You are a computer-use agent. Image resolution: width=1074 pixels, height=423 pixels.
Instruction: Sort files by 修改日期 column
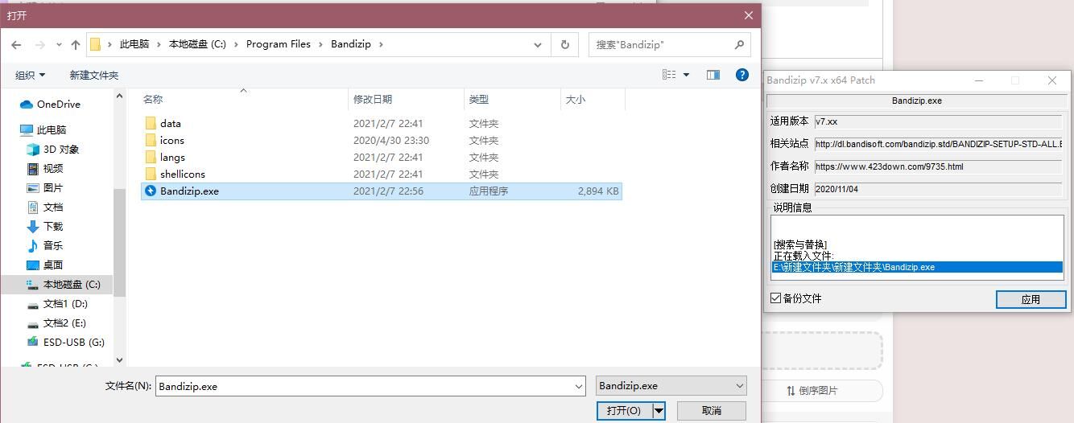(373, 100)
